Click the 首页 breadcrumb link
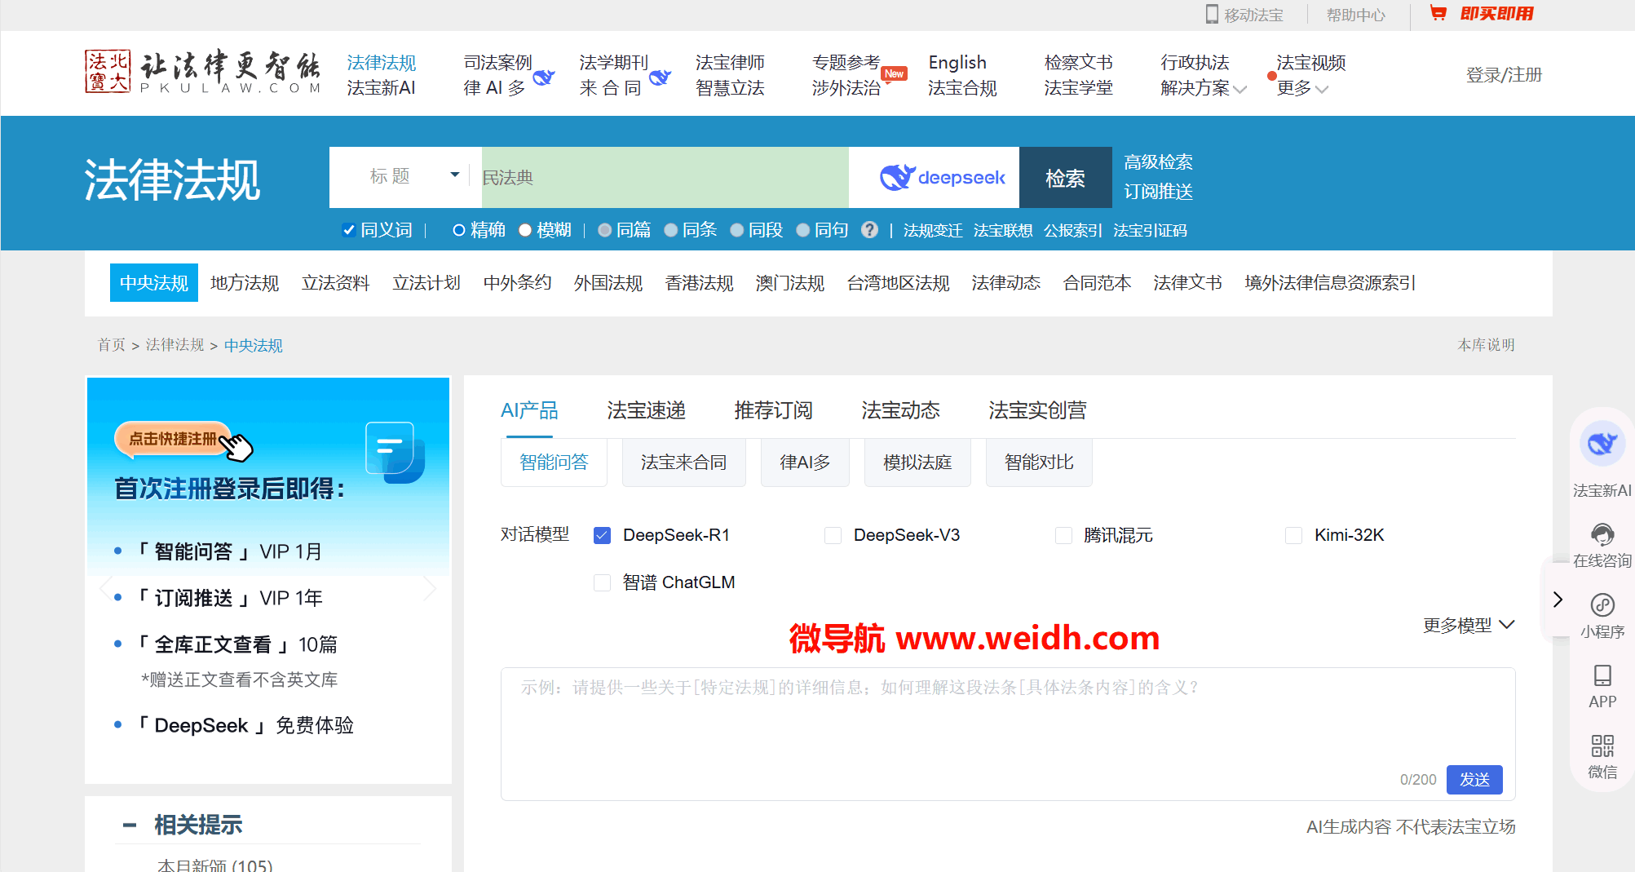This screenshot has height=872, width=1635. (112, 345)
